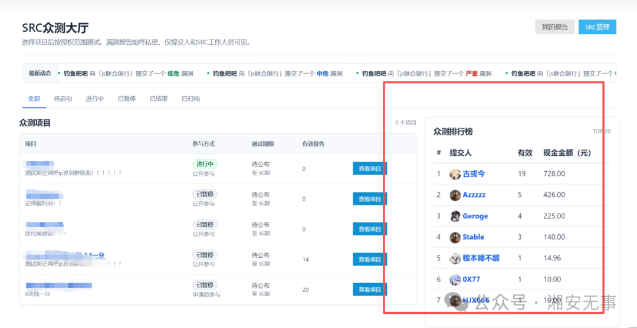This screenshot has height=328, width=637.
Task: Open Azzzzz submitter profile link
Action: click(x=474, y=195)
